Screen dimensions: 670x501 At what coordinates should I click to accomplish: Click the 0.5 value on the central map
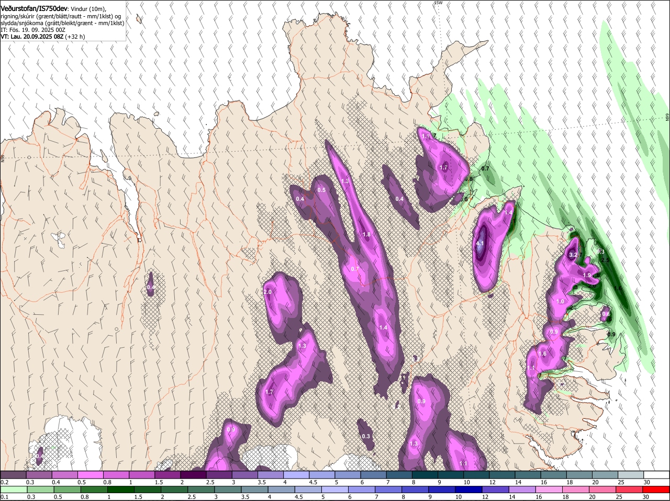pyautogui.click(x=321, y=190)
